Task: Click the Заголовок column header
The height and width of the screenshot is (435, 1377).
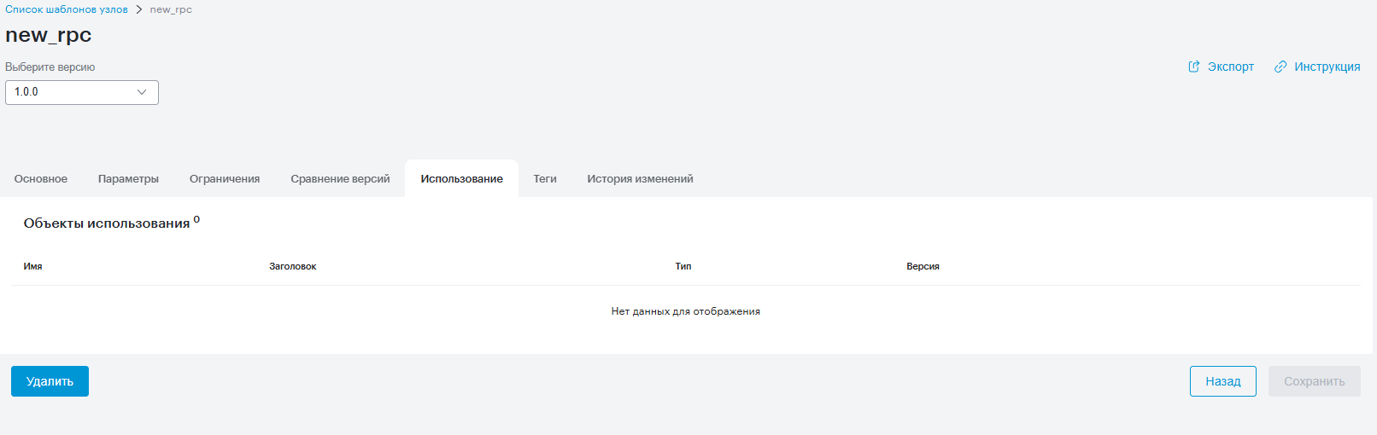Action: click(293, 266)
